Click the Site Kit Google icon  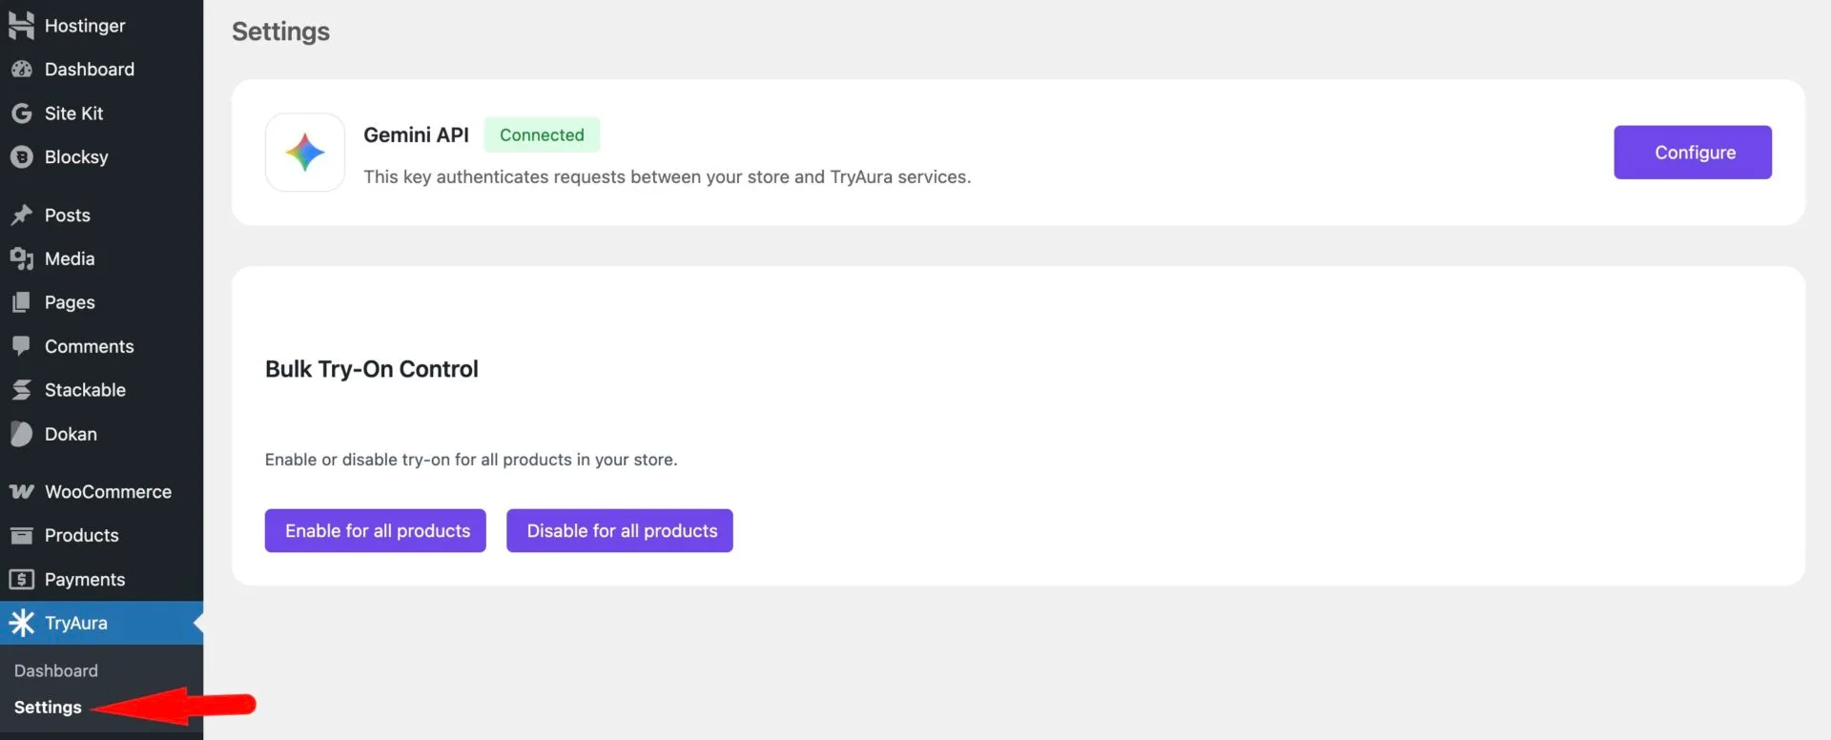point(21,113)
